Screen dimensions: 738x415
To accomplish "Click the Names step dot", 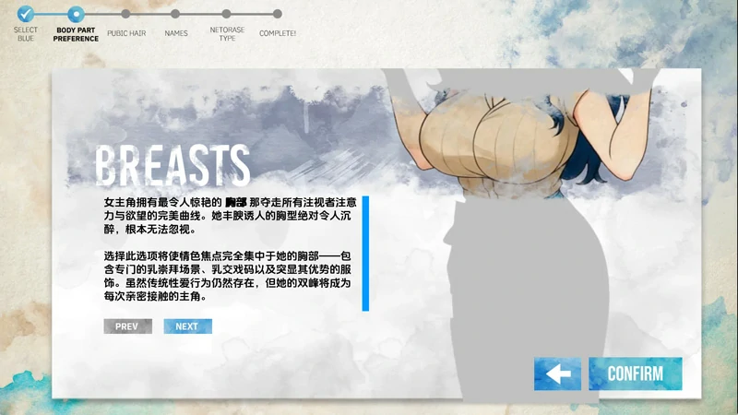I will (175, 14).
